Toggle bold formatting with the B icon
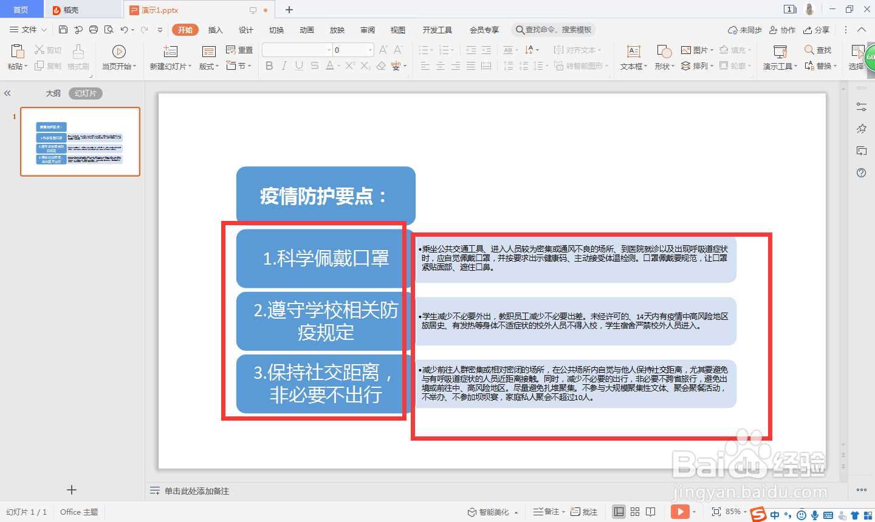 [x=269, y=66]
